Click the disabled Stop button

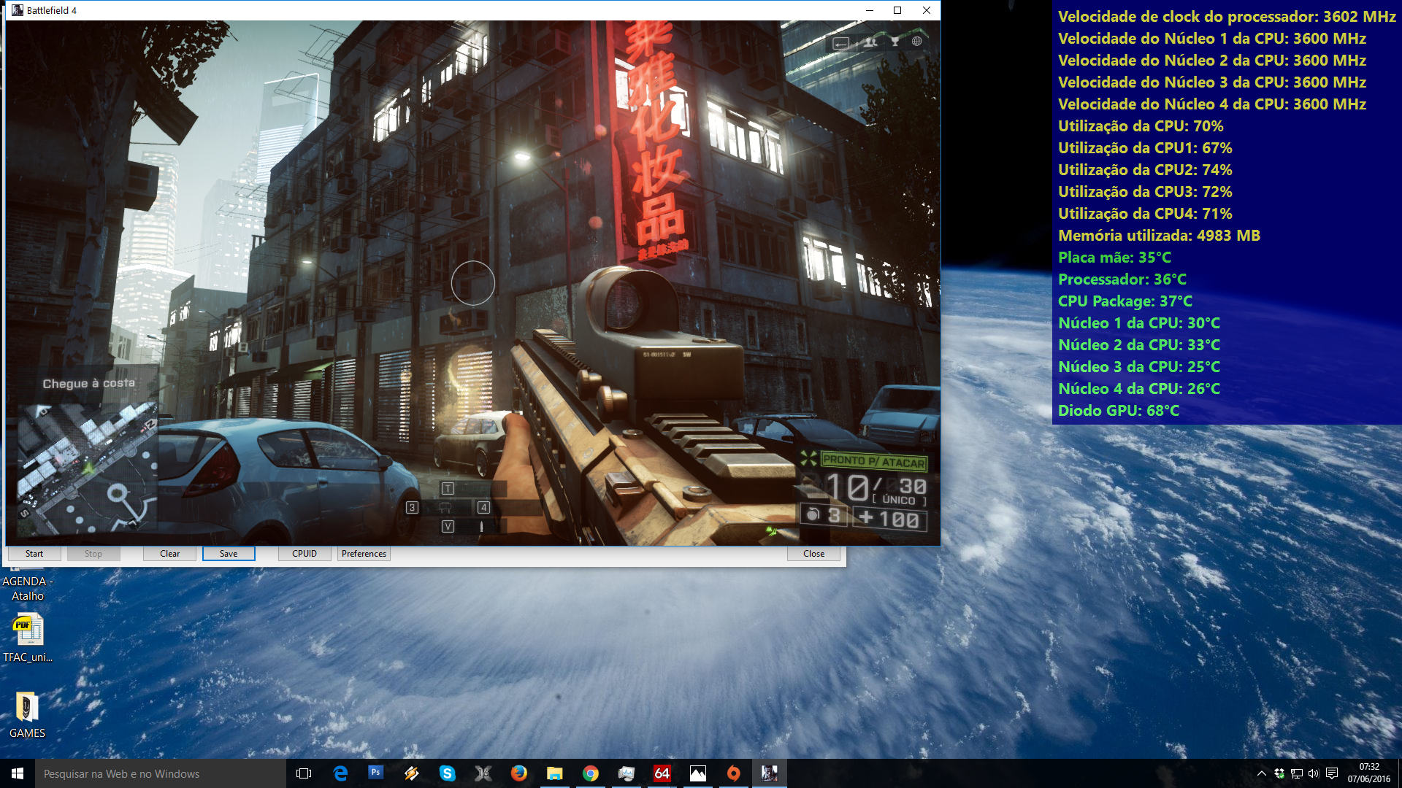93,554
